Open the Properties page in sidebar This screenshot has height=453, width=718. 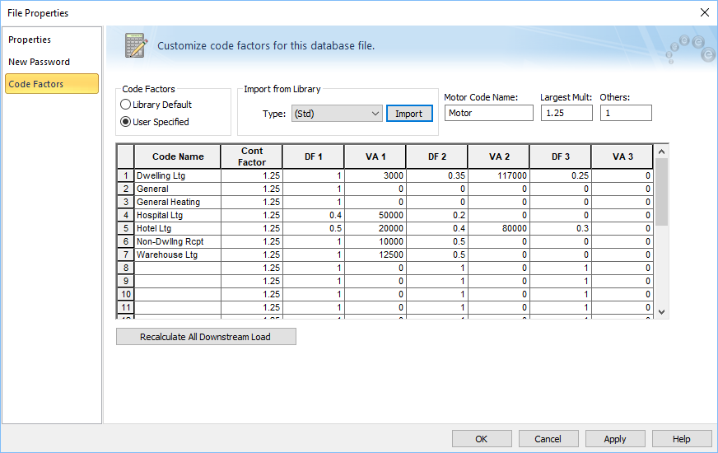(x=30, y=40)
